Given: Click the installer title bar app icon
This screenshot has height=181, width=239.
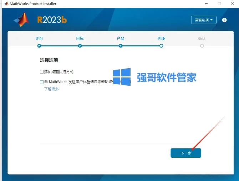Looking at the screenshot, I should (x=6, y=4).
